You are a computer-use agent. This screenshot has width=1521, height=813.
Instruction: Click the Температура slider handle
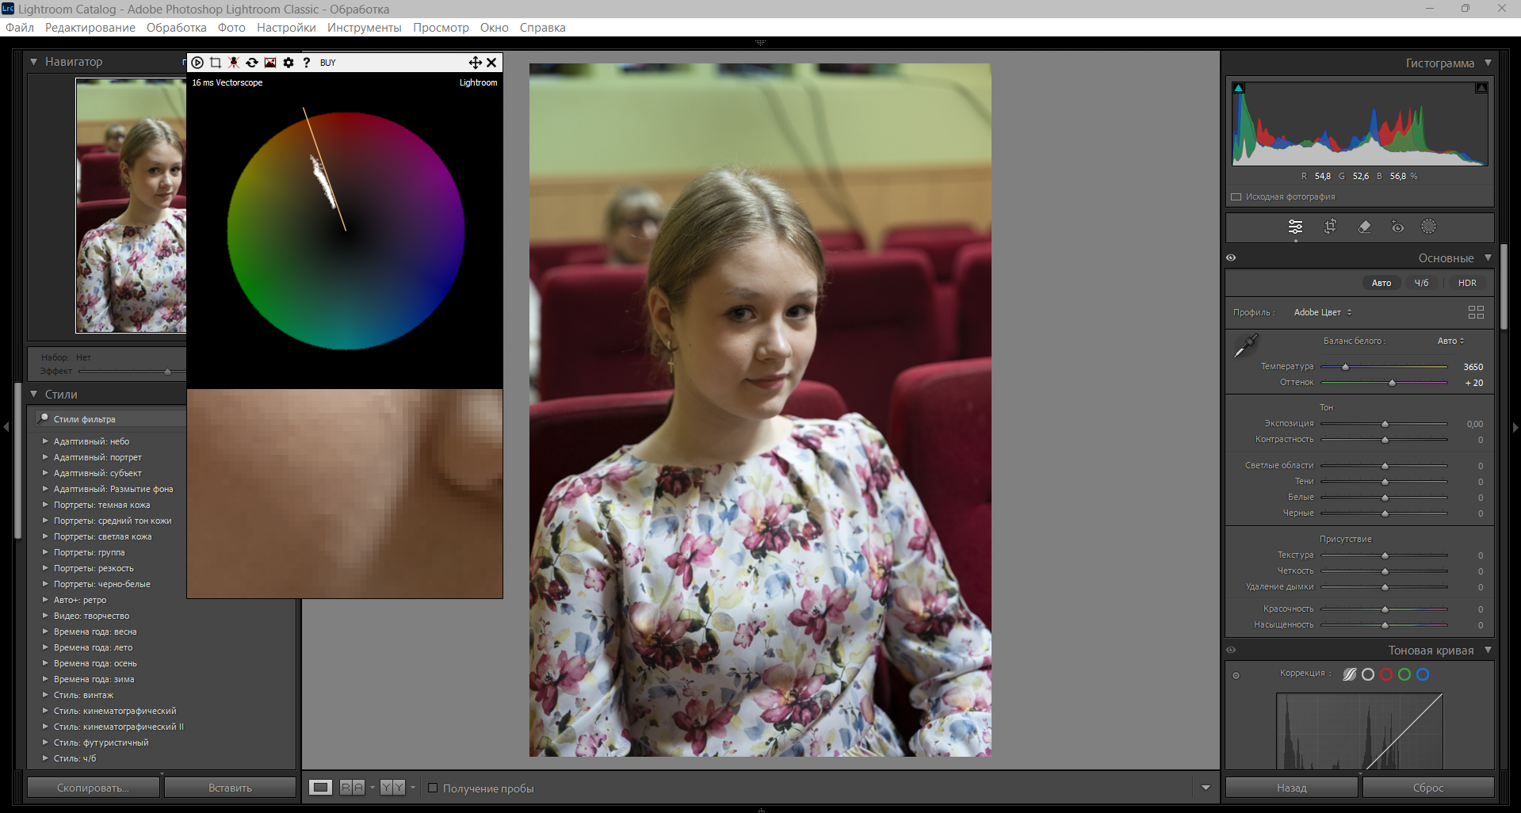pyautogui.click(x=1345, y=367)
